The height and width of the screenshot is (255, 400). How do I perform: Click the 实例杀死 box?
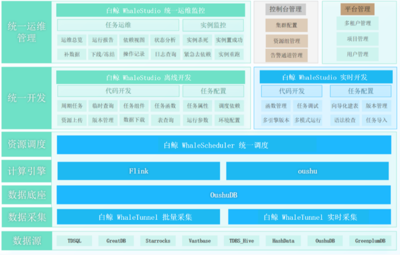[197, 40]
